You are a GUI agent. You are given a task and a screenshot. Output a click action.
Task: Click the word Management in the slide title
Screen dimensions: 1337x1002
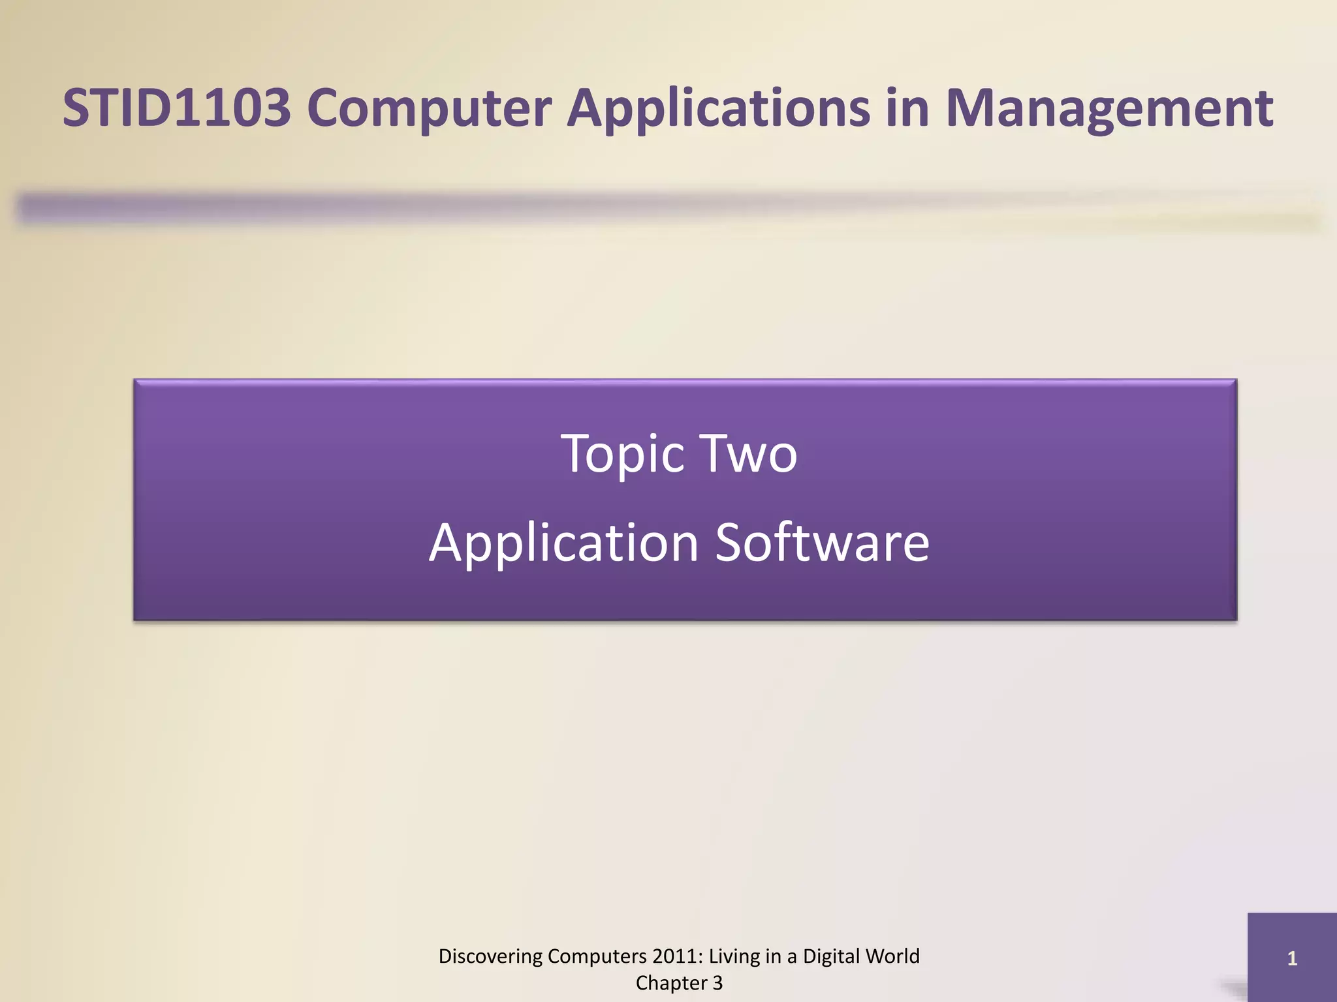coord(1109,108)
